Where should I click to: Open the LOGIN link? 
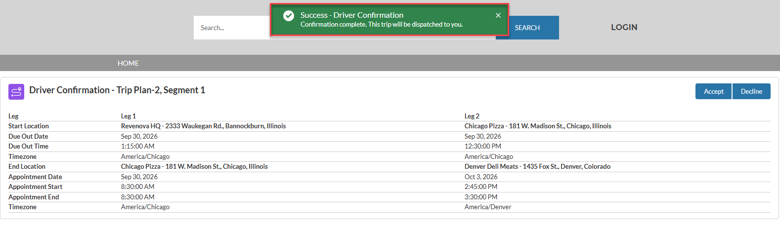pos(624,27)
